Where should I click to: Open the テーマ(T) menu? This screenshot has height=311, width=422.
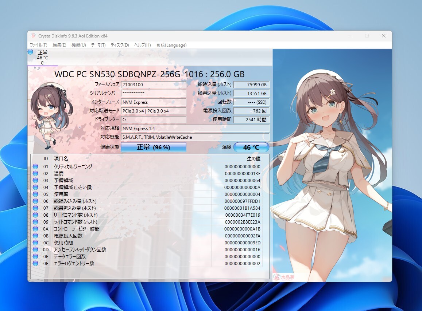(x=97, y=45)
